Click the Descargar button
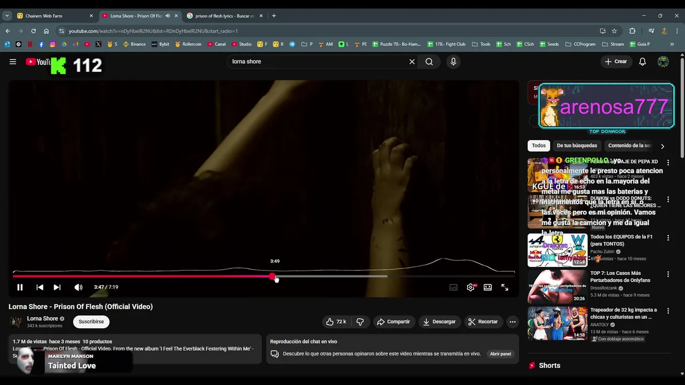The width and height of the screenshot is (685, 385). pyautogui.click(x=439, y=322)
